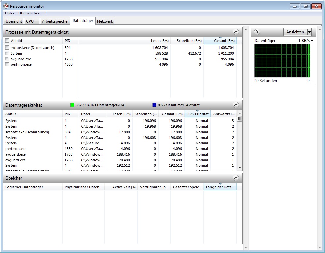Open the Ansichten dropdown arrow
This screenshot has width=325, height=253.
click(x=309, y=32)
